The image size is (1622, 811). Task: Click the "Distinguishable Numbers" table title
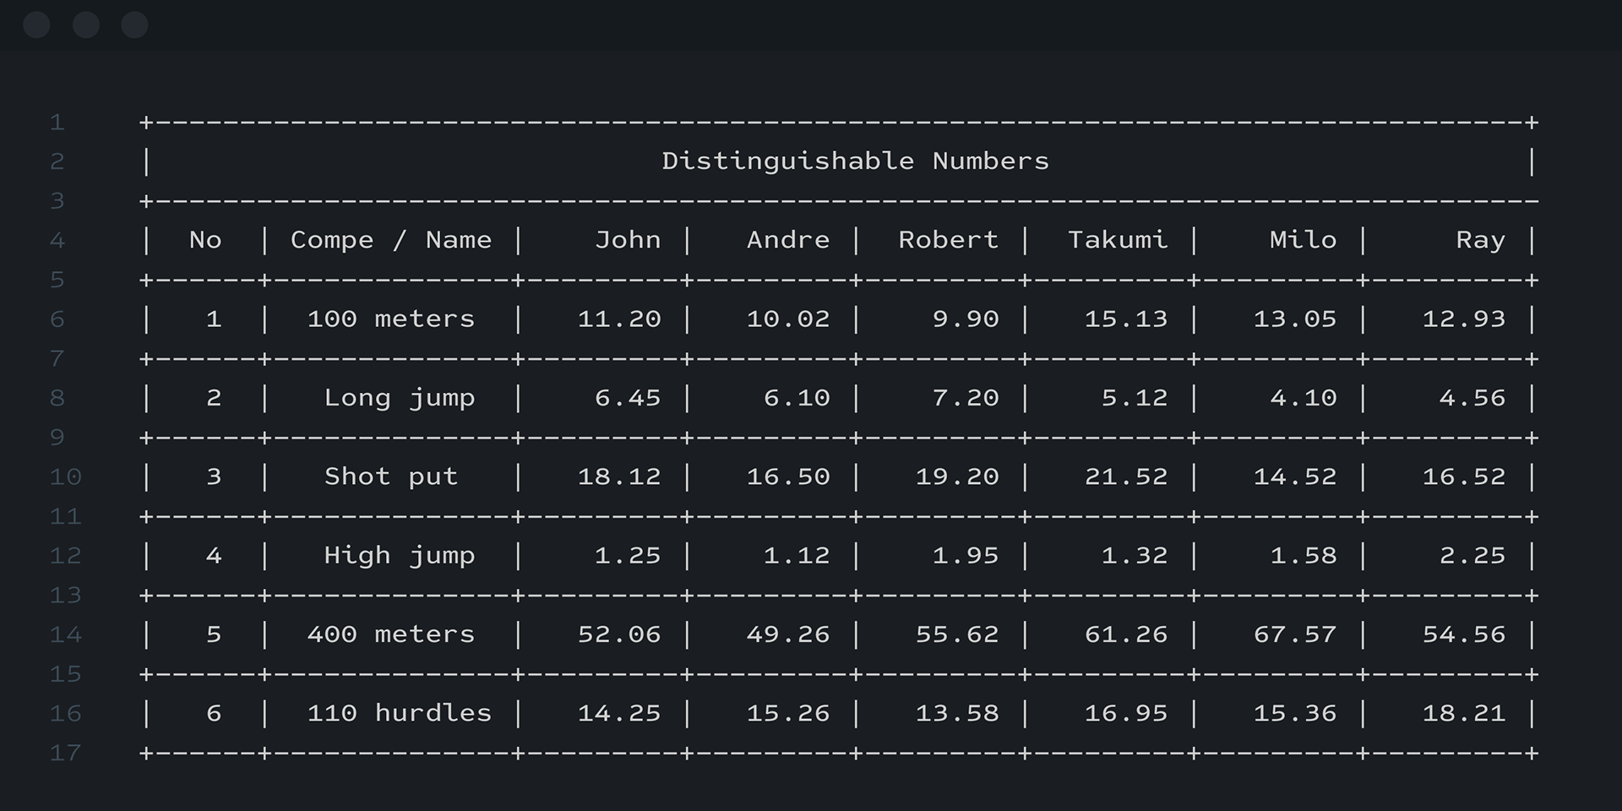pos(855,161)
